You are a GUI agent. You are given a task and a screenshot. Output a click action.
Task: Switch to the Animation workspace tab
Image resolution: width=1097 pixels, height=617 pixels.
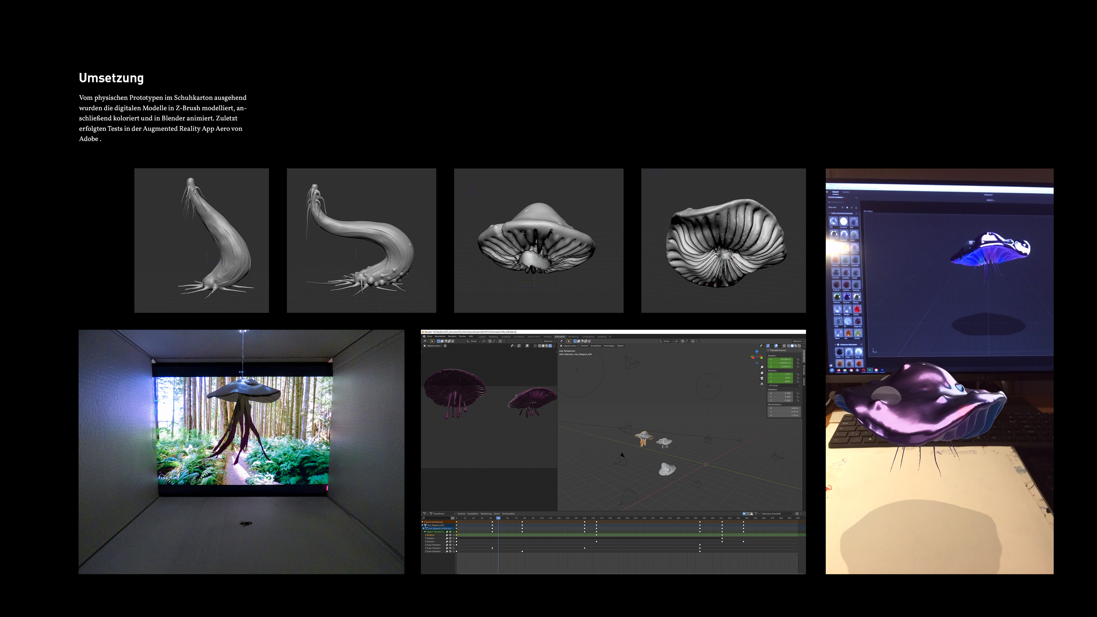(x=560, y=337)
